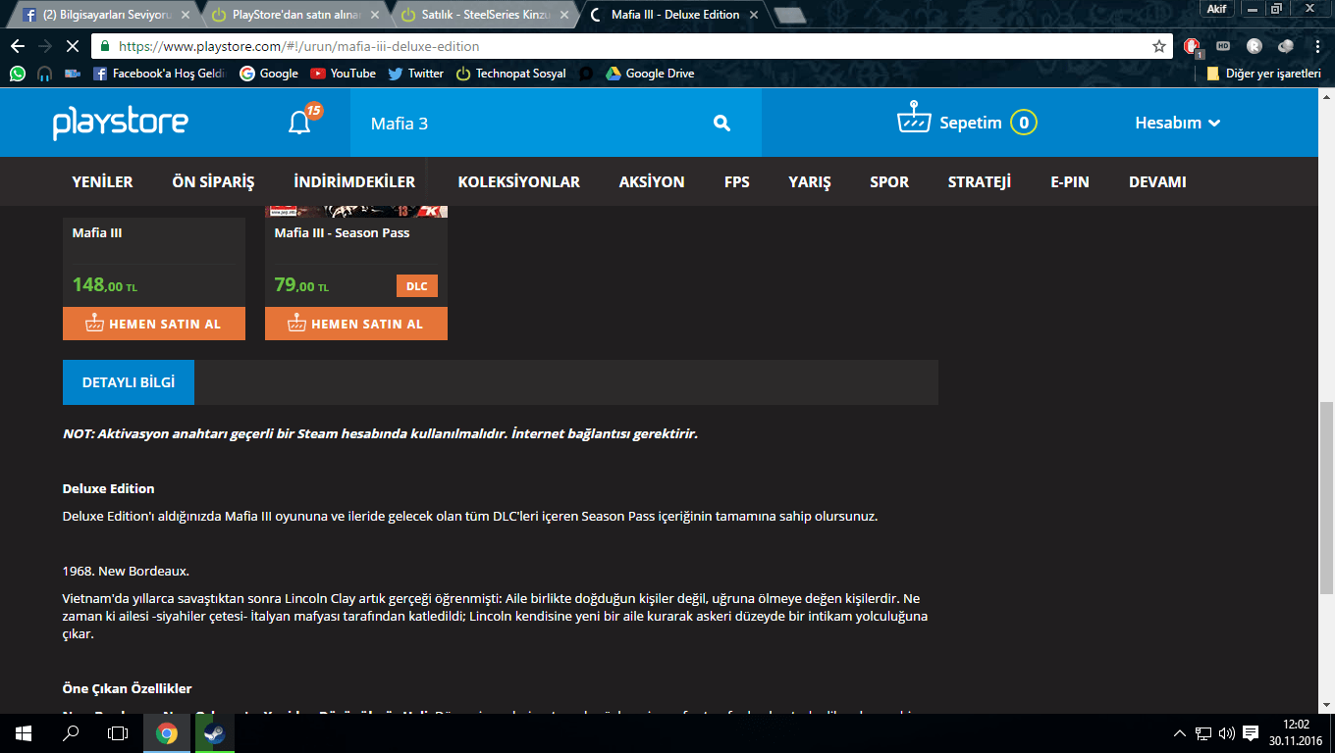
Task: Open Task View on the taskbar
Action: pyautogui.click(x=118, y=732)
